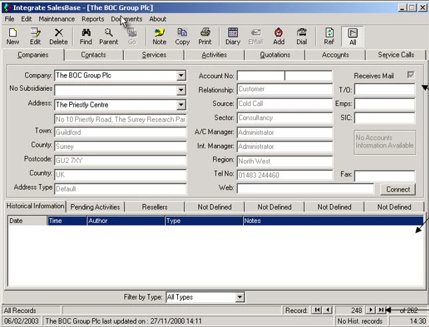Click the New record toolbar icon
The width and height of the screenshot is (429, 327).
[13, 37]
